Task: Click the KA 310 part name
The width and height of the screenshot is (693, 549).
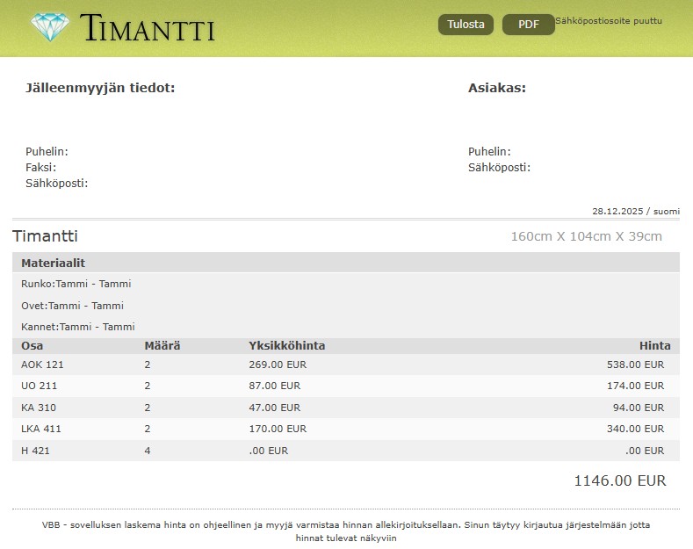Action: point(39,408)
